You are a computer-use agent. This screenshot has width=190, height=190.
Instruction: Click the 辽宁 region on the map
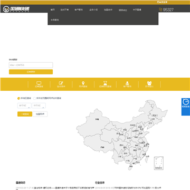(x=150, y=123)
